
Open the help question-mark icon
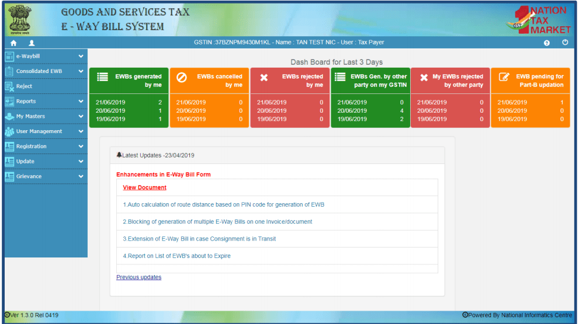tap(546, 43)
